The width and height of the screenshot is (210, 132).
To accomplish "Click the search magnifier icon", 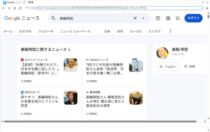I will 53,18.
